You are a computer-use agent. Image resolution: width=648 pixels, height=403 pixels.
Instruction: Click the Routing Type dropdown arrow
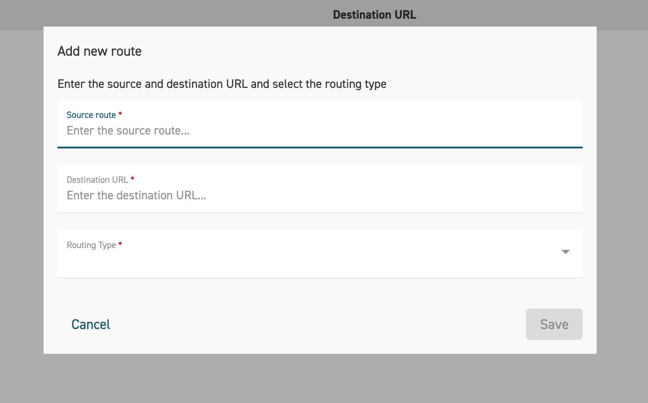coord(565,252)
